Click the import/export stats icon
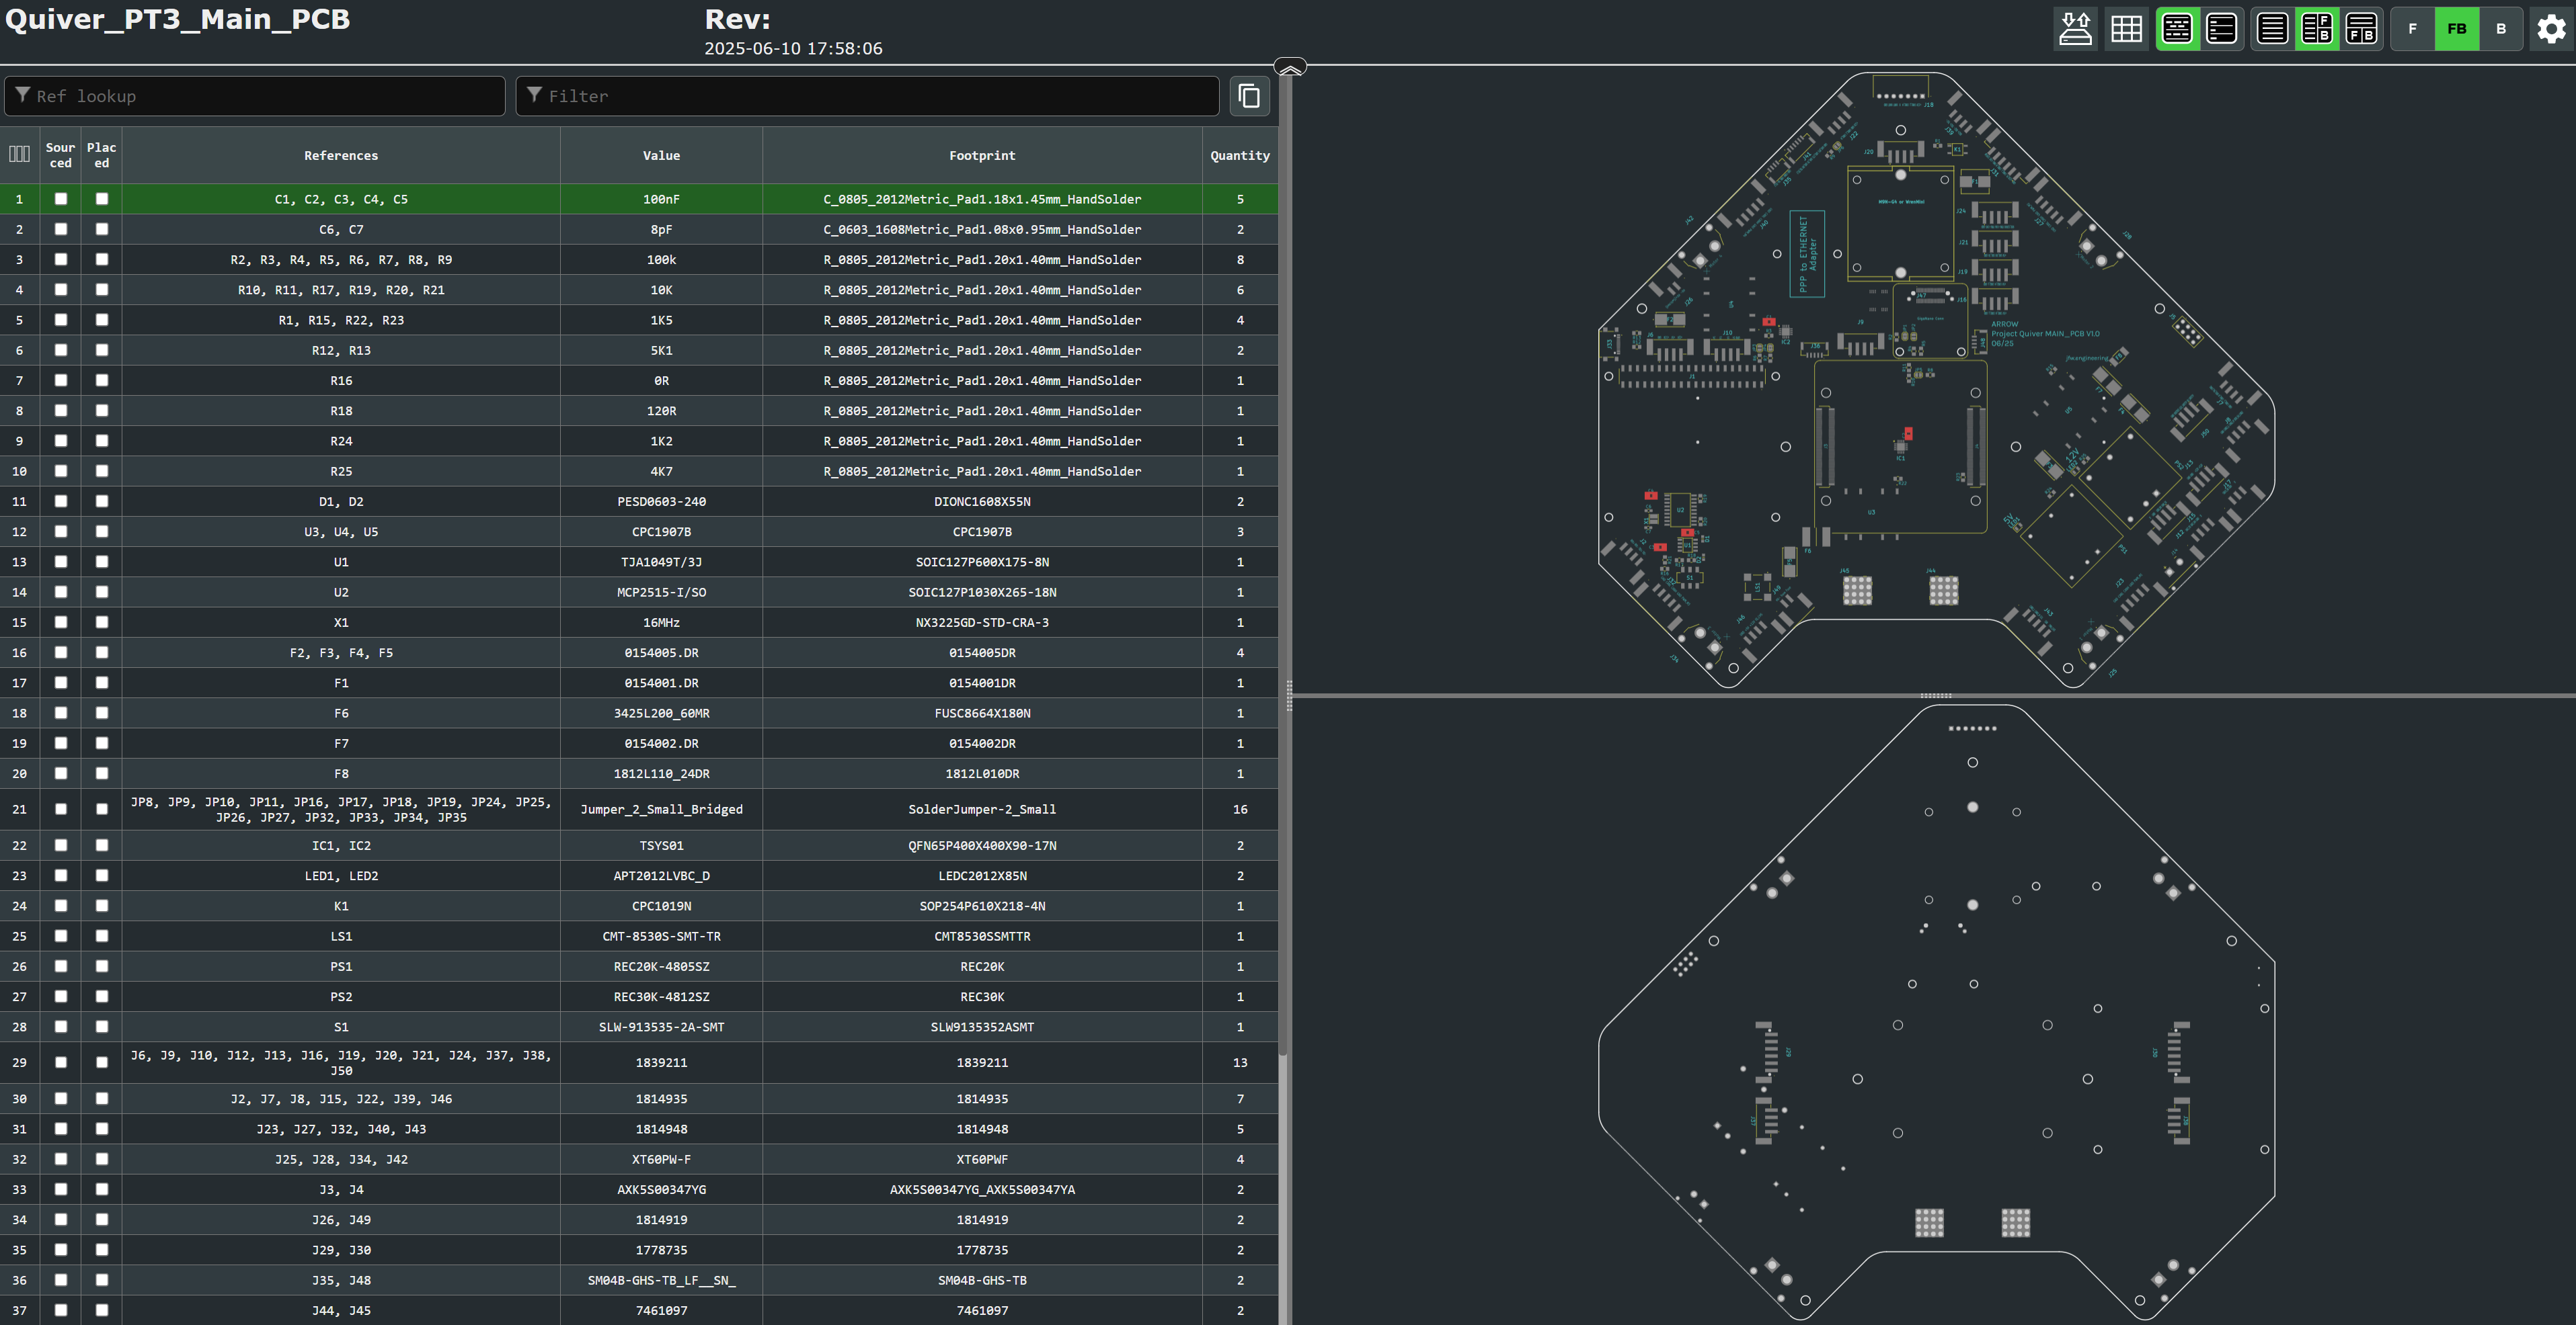Viewport: 2576px width, 1325px height. pyautogui.click(x=2076, y=28)
